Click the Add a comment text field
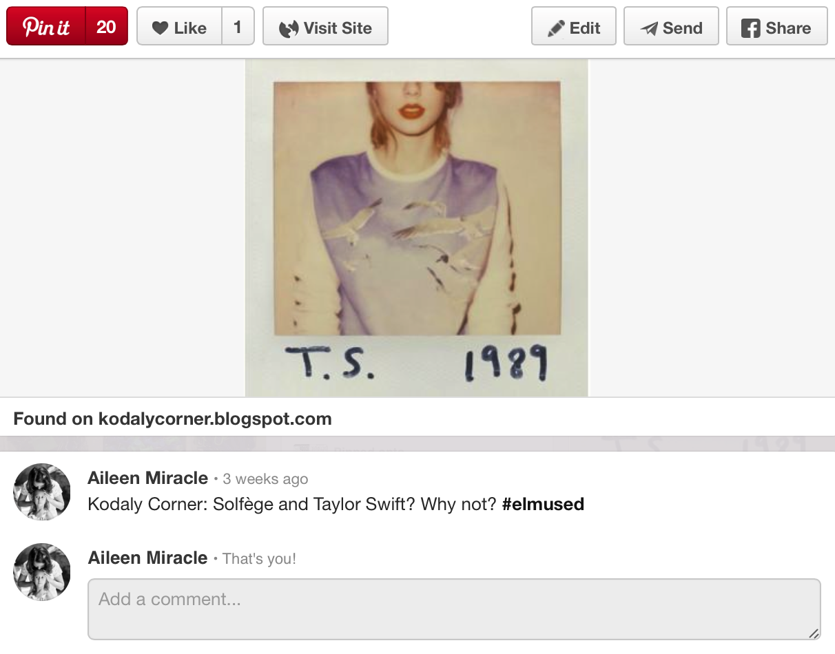The width and height of the screenshot is (835, 654). pos(454,609)
